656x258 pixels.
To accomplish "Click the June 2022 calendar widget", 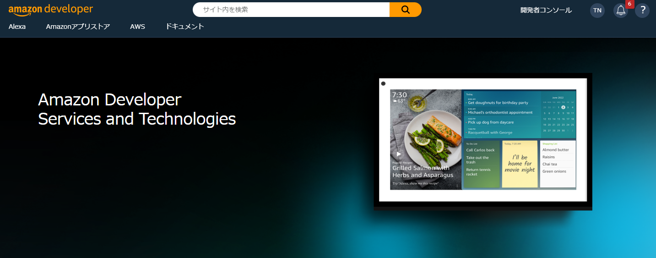I will pyautogui.click(x=558, y=115).
